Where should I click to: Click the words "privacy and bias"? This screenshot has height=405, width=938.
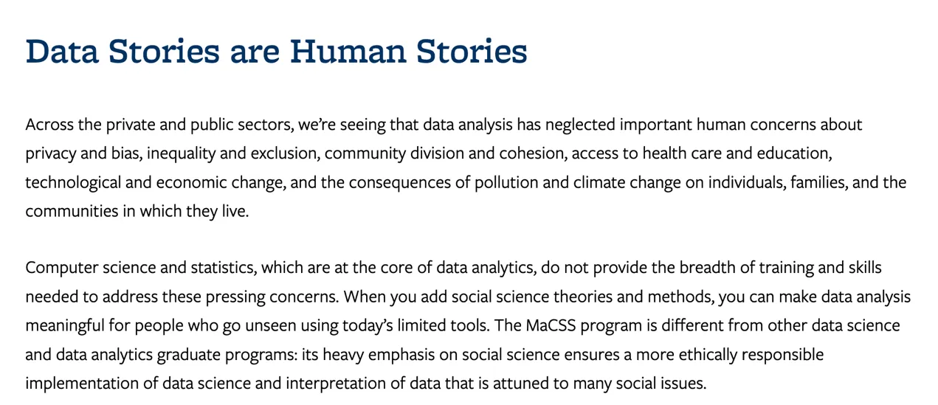click(x=83, y=153)
